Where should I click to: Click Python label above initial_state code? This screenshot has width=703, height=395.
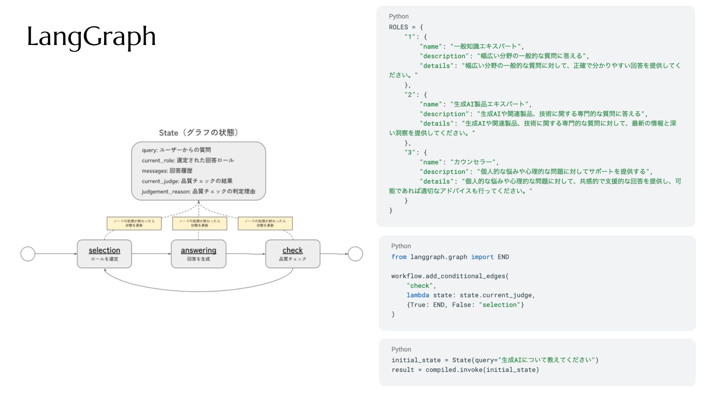click(401, 349)
